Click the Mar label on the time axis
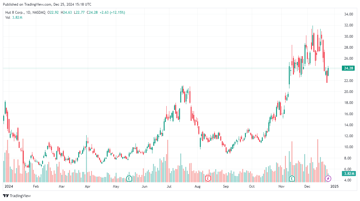This screenshot has height=201, width=360. click(x=62, y=187)
